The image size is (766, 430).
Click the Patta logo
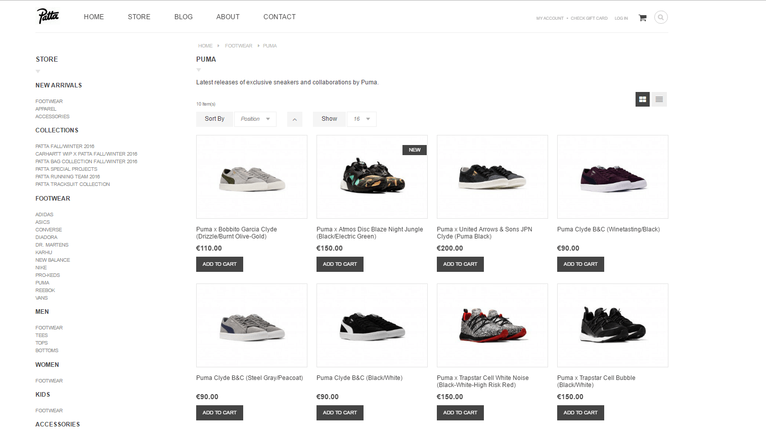48,16
